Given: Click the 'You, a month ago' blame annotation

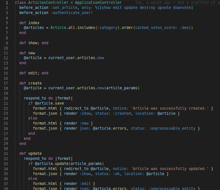Looking at the screenshot, I should point(153,3).
